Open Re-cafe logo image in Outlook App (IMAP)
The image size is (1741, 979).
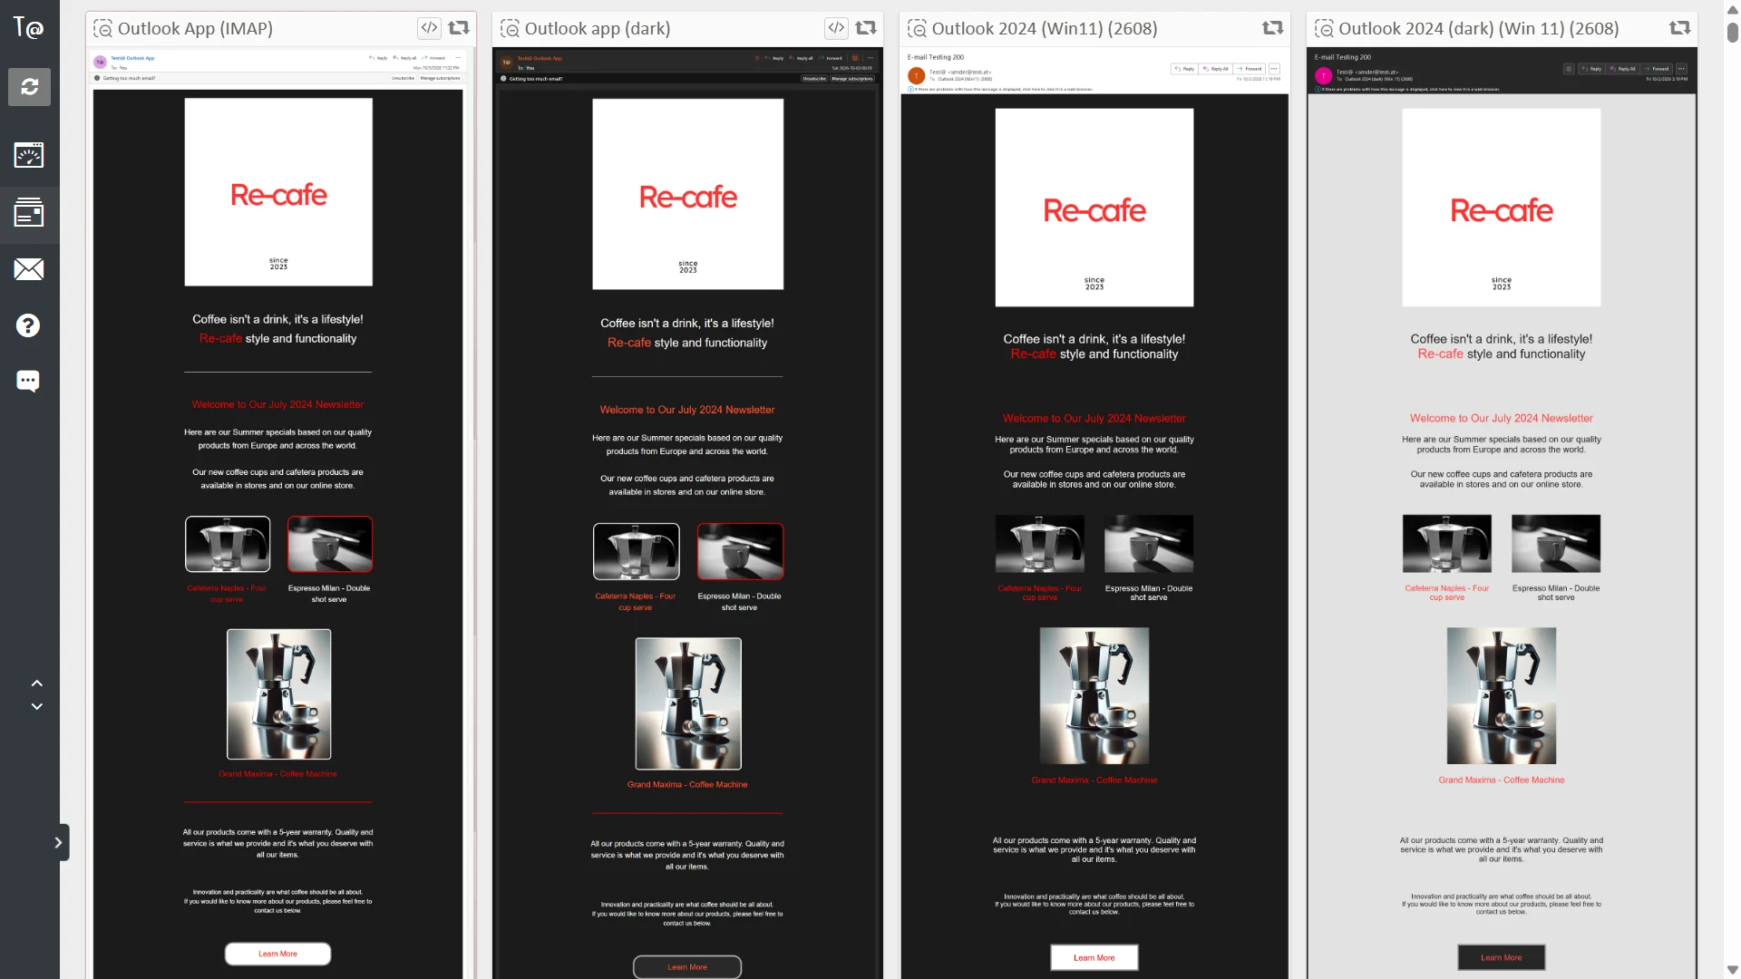pyautogui.click(x=278, y=192)
